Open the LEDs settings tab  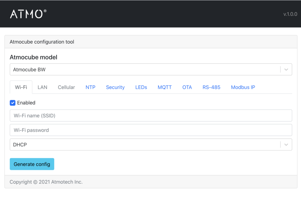click(141, 87)
